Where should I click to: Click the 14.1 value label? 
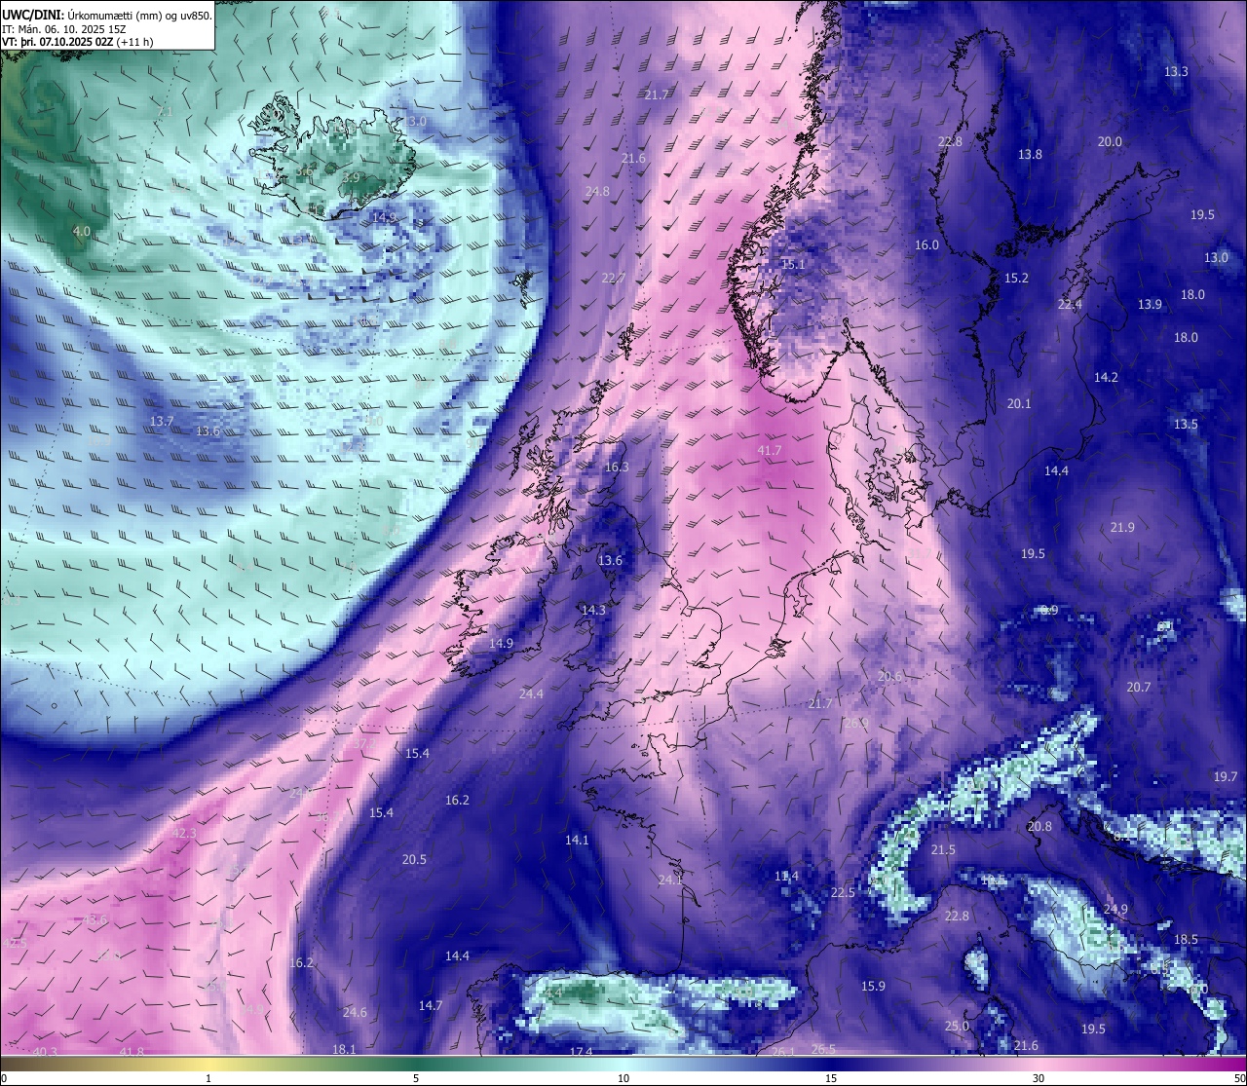click(x=577, y=840)
